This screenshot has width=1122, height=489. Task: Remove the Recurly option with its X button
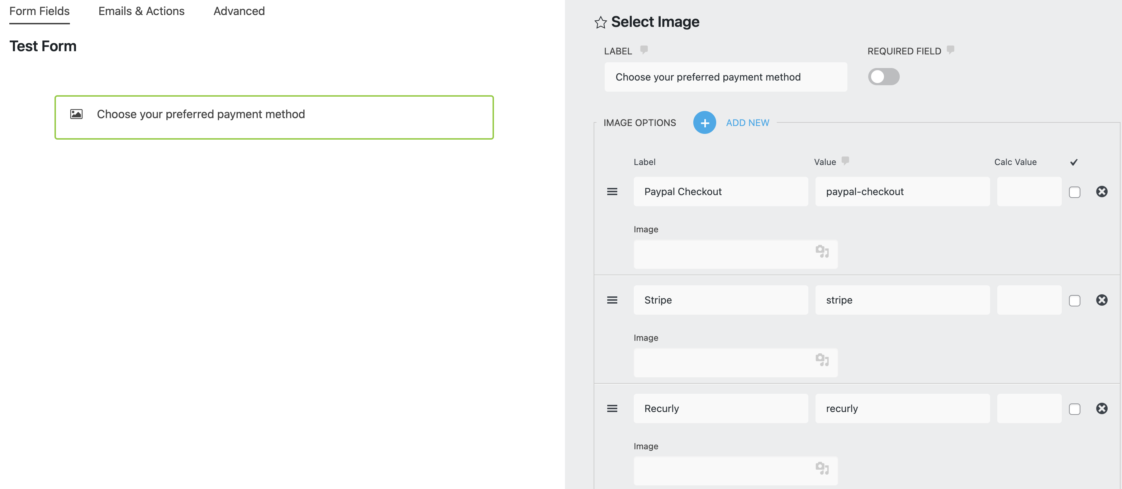point(1102,408)
